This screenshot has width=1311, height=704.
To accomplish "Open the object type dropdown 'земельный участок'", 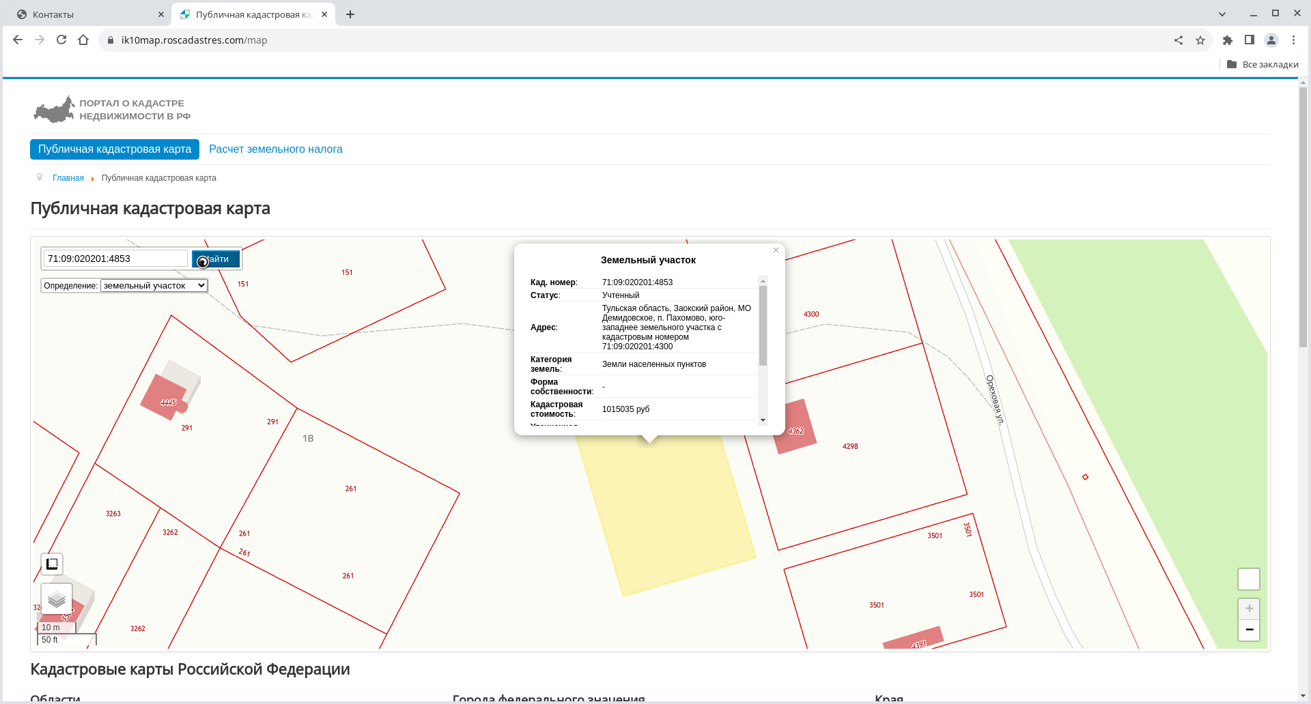I will tap(154, 286).
